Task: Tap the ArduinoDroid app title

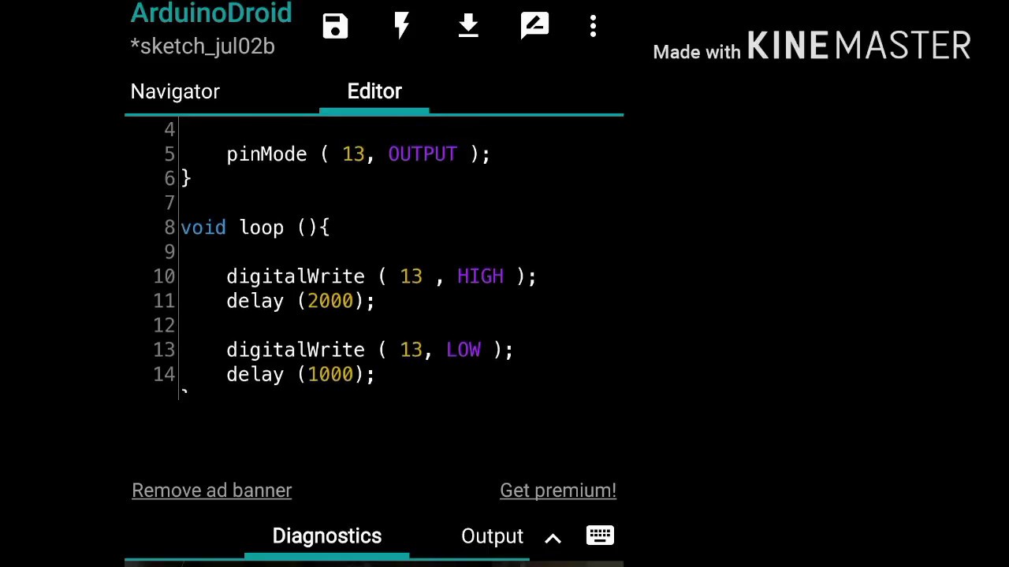Action: coord(210,13)
